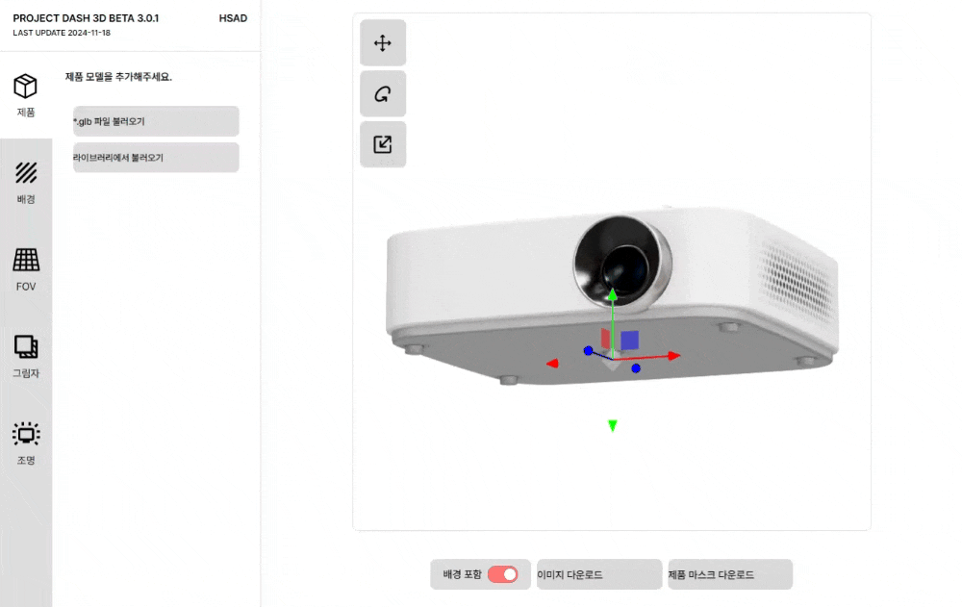Click the red X-axis arrow pointing right
Viewport: 962px width, 607px height.
(674, 355)
